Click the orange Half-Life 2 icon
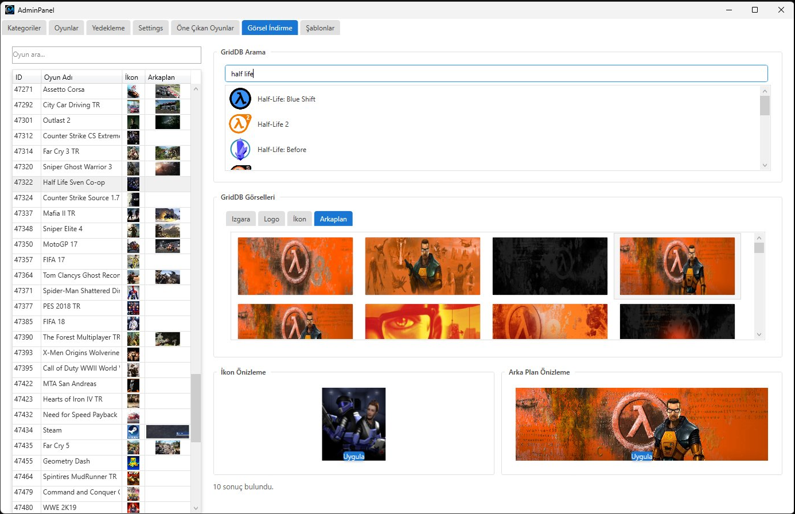Image resolution: width=795 pixels, height=514 pixels. 240,124
